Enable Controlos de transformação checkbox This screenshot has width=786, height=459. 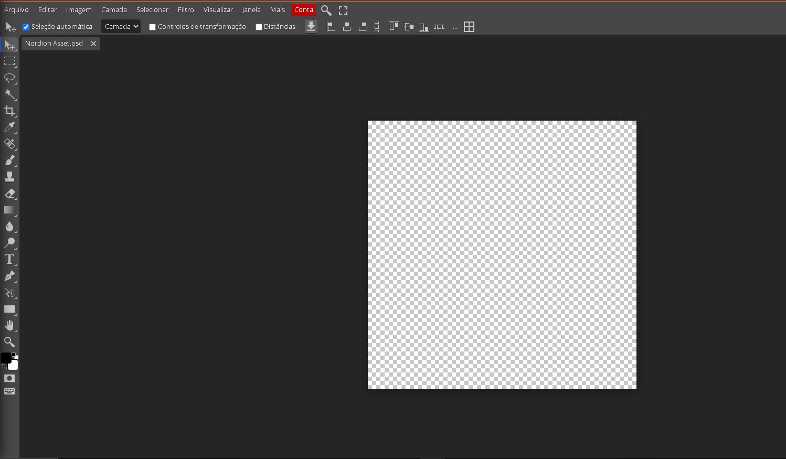153,27
